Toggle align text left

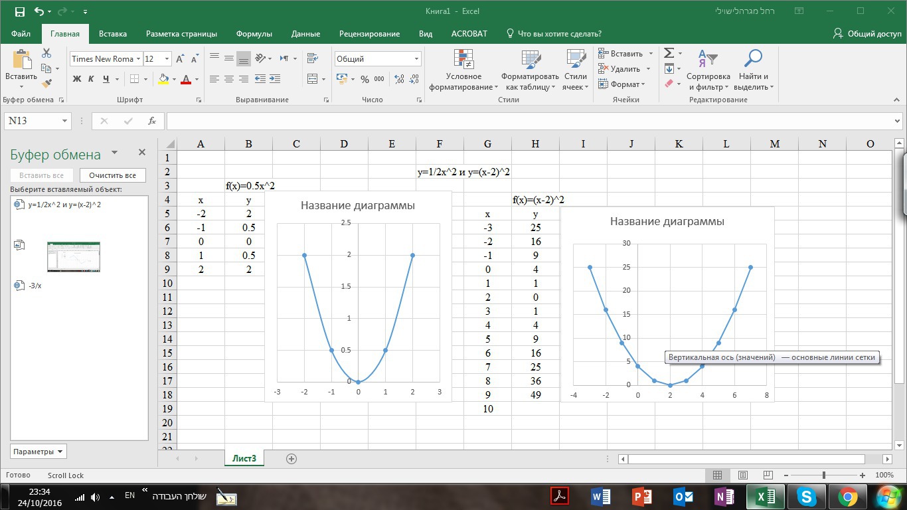coord(214,79)
